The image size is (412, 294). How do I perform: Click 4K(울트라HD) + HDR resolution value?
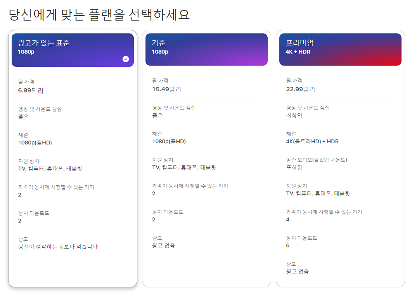[312, 141]
